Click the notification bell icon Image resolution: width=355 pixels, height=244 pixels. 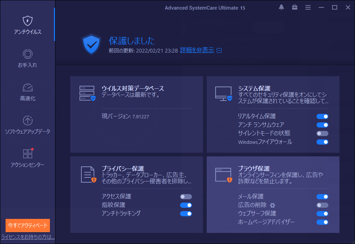(281, 7)
